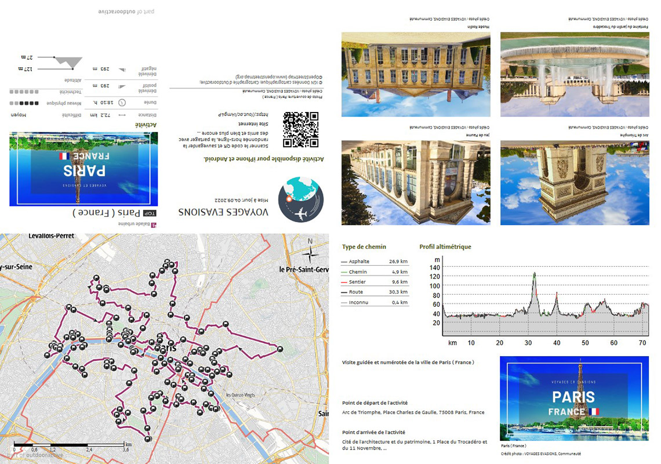Click the 'Chemin' value 4,9 km
The image size is (661, 464).
tap(399, 271)
